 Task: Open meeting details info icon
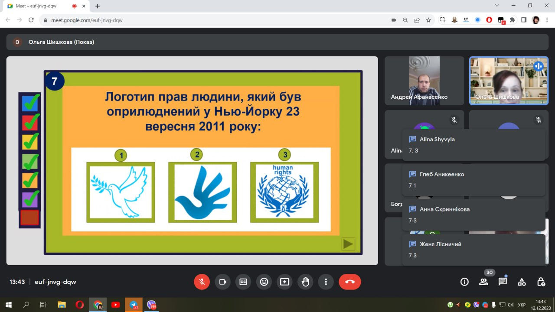coord(464,282)
